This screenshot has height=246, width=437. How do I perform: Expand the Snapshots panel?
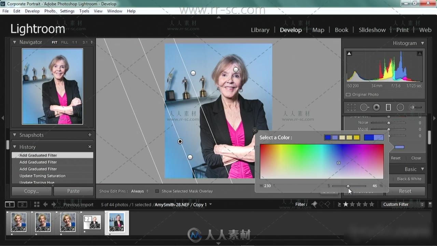tap(15, 135)
